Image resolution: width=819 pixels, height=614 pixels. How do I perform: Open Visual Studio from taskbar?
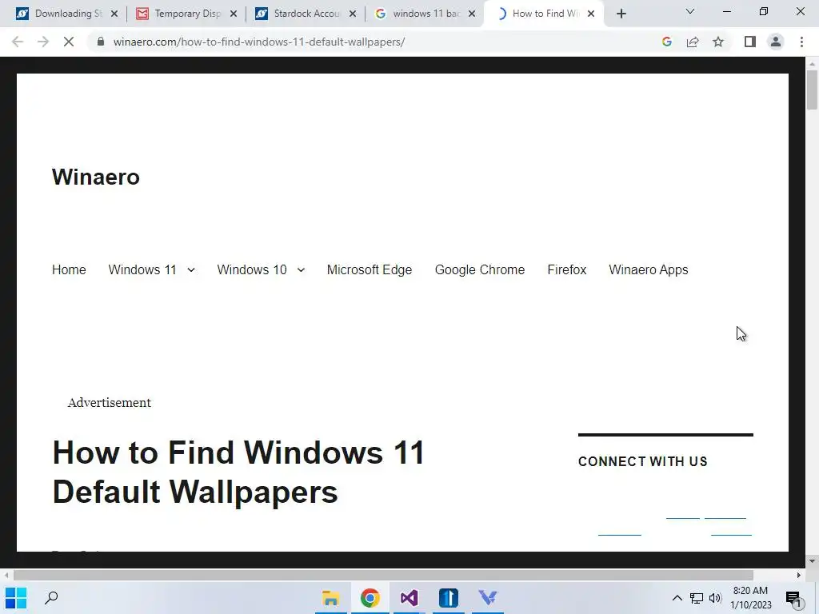[409, 598]
